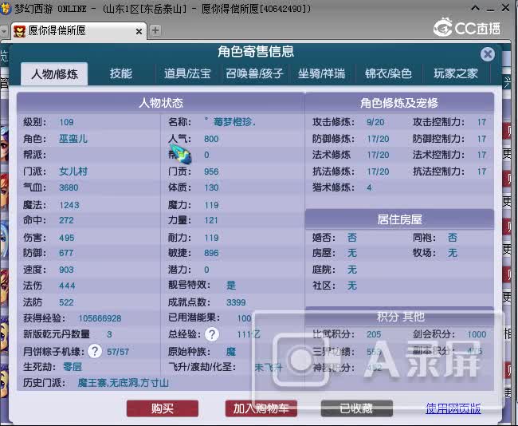Add a new tab with plus button
Screen dimensions: 518x426
[155, 31]
